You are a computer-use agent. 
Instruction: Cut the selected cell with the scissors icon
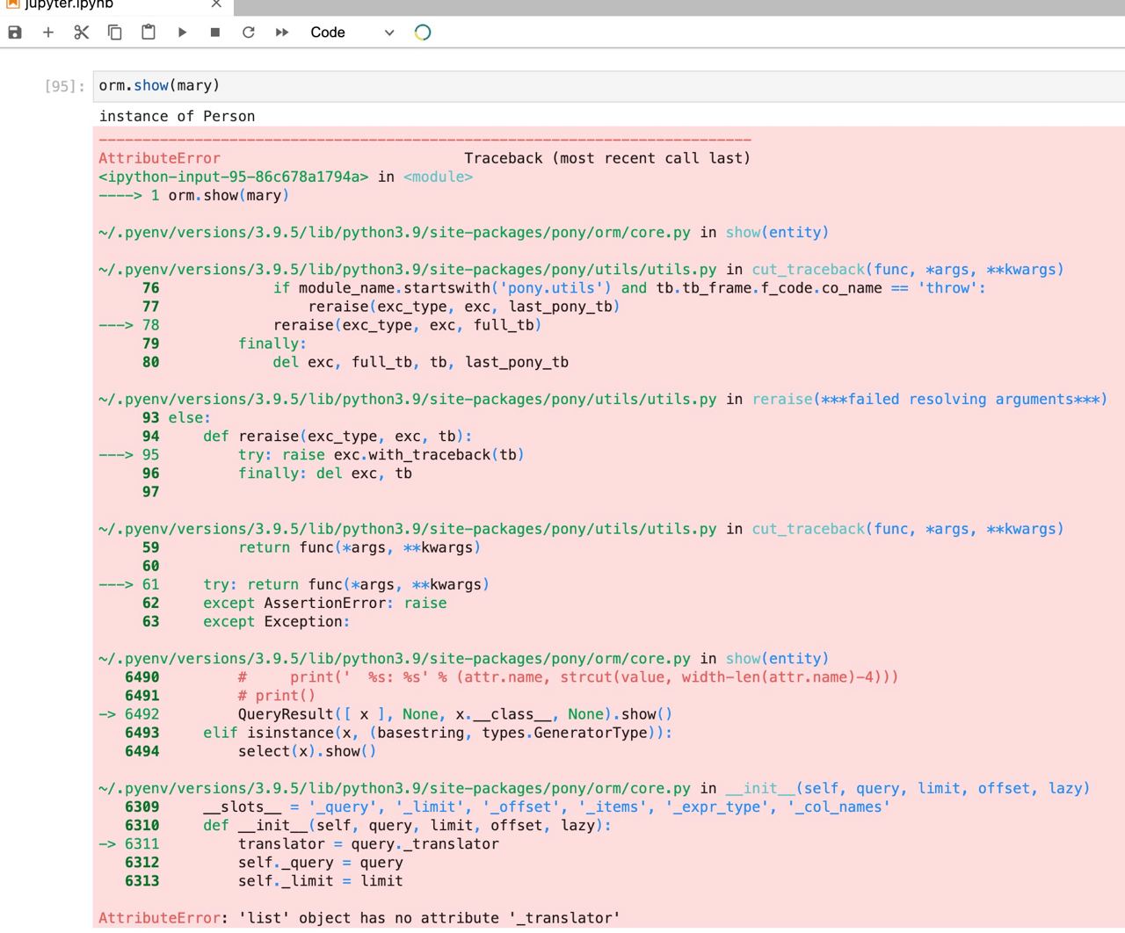[82, 33]
